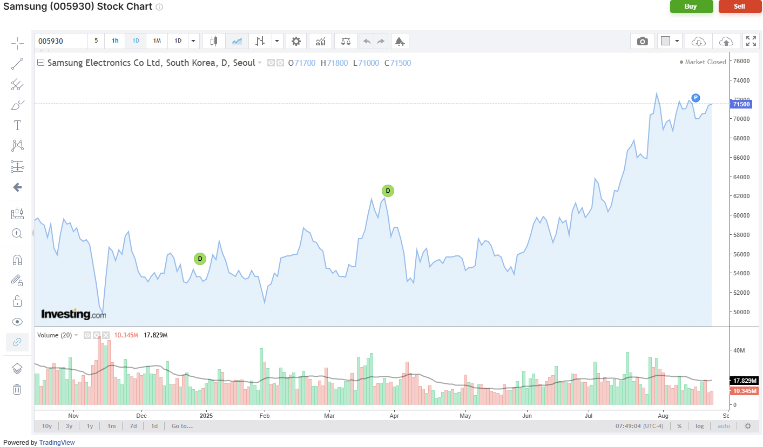The width and height of the screenshot is (763, 447).
Task: Switch to area chart style
Action: (x=237, y=41)
